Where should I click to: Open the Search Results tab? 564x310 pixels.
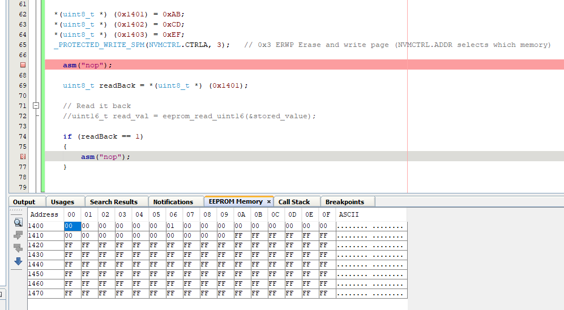point(113,202)
